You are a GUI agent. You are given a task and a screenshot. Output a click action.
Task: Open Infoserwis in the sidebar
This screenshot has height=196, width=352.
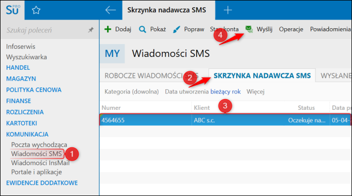coord(21,47)
